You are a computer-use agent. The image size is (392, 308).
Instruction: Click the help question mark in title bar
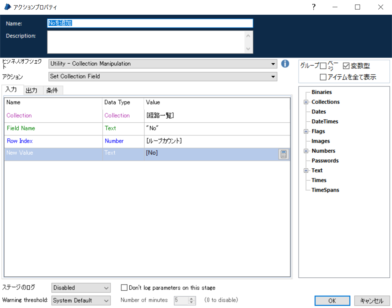tap(314, 7)
